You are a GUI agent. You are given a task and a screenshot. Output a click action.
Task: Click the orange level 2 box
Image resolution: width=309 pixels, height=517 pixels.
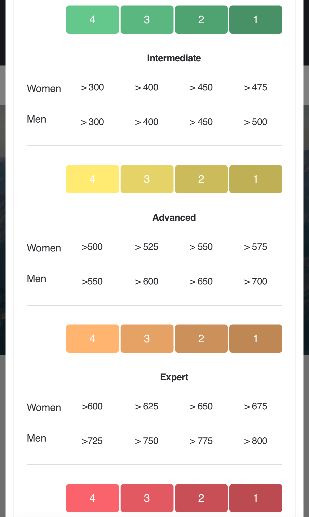click(x=201, y=339)
